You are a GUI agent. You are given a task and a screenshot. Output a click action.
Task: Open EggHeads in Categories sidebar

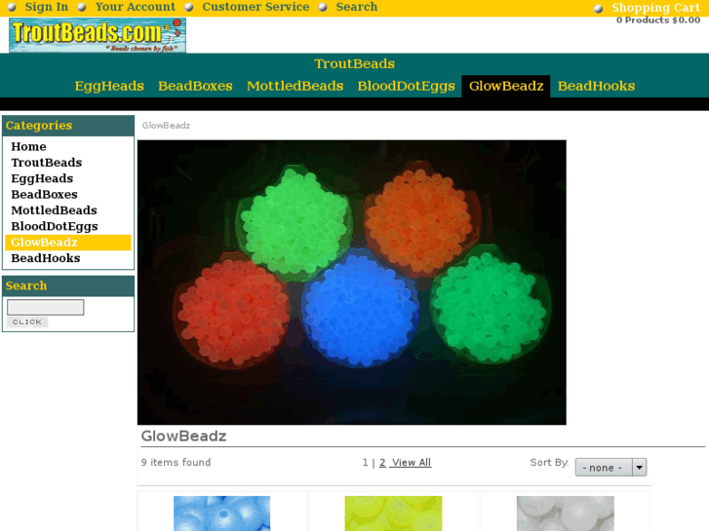[x=42, y=178]
